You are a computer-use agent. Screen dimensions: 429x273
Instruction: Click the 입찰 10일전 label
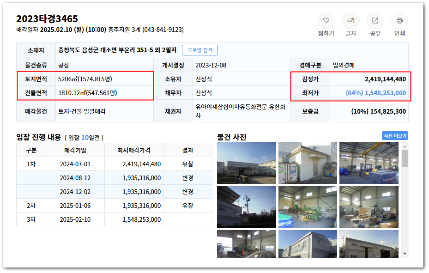click(84, 138)
